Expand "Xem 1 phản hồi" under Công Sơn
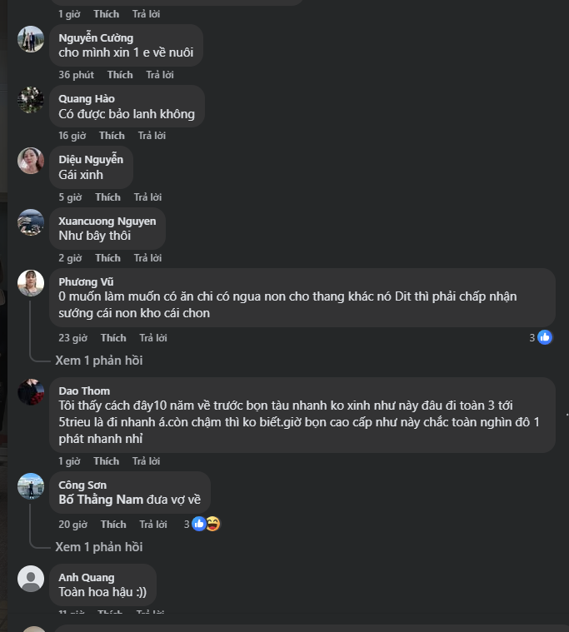 (98, 547)
